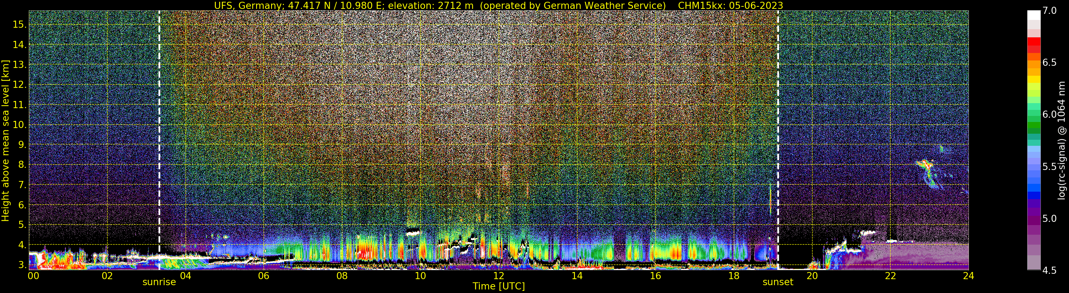Click the time axis tick '14'
The width and height of the screenshot is (1069, 293).
coord(577,275)
